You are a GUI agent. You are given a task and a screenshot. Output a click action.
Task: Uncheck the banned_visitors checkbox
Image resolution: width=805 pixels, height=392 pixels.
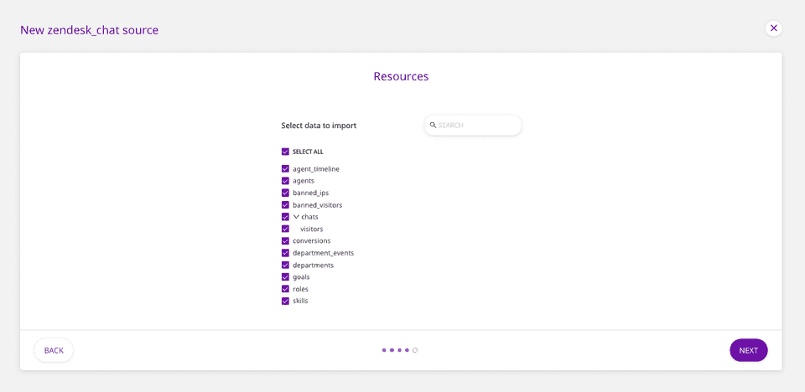click(285, 204)
